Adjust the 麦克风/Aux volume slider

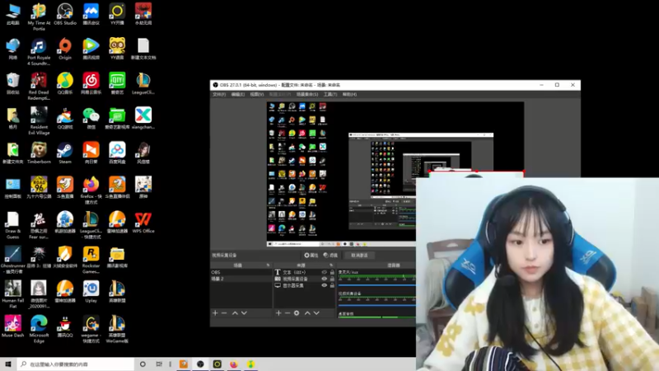[x=377, y=285]
